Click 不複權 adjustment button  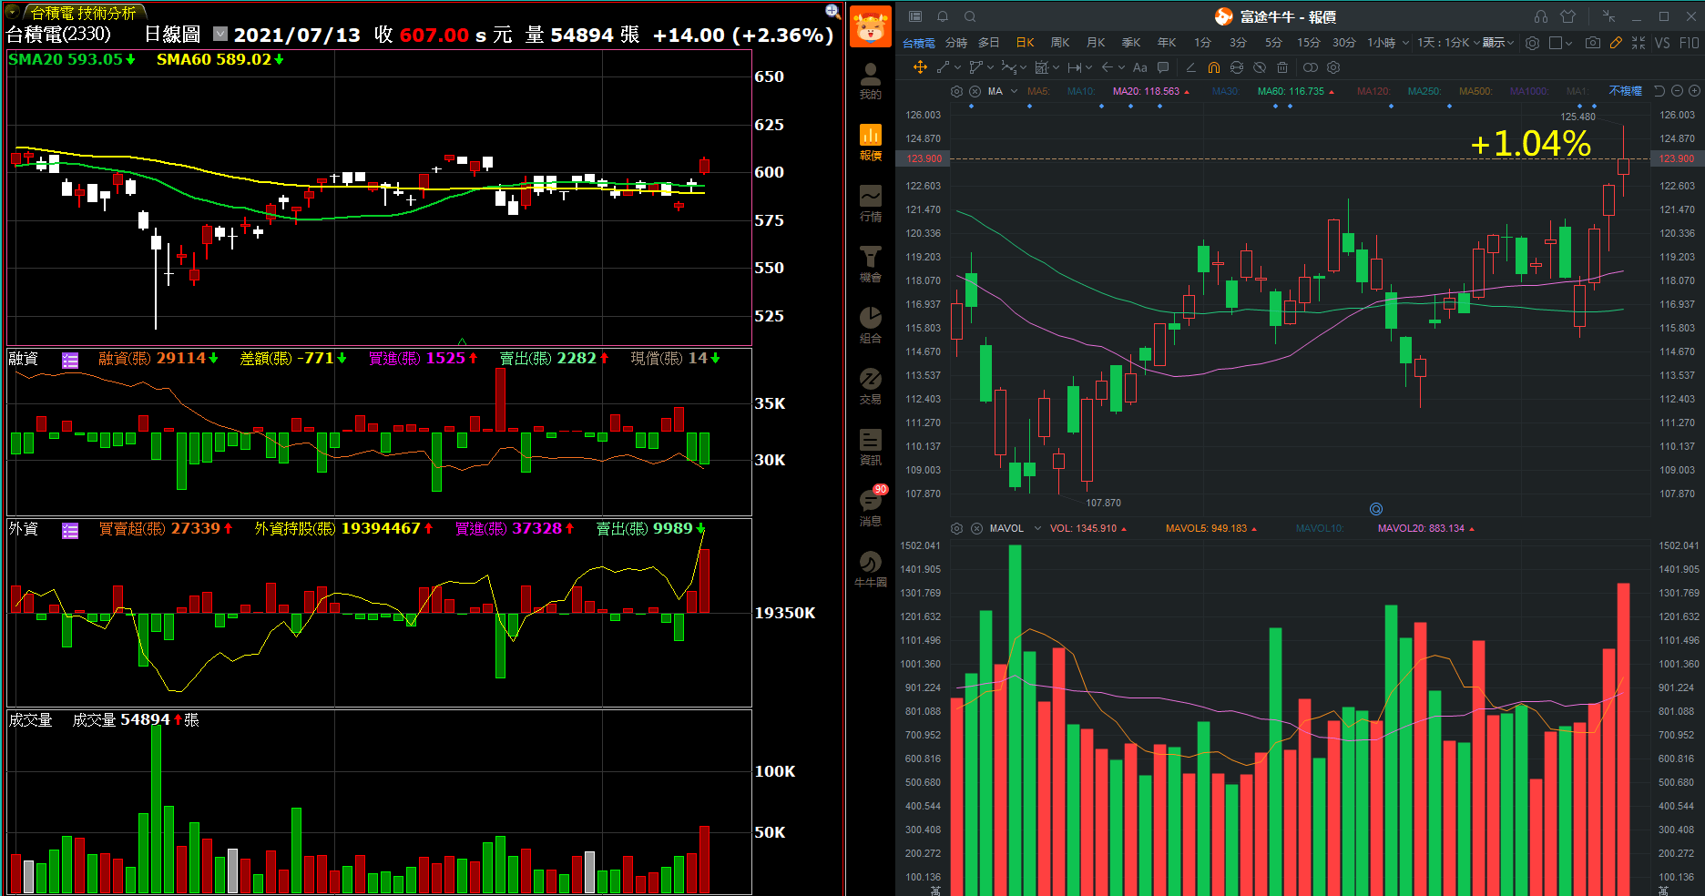(x=1625, y=91)
